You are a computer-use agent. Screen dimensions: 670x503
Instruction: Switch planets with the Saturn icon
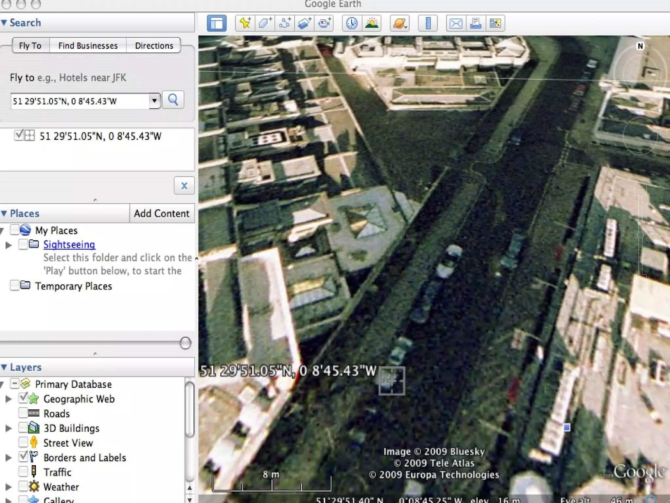coord(400,23)
